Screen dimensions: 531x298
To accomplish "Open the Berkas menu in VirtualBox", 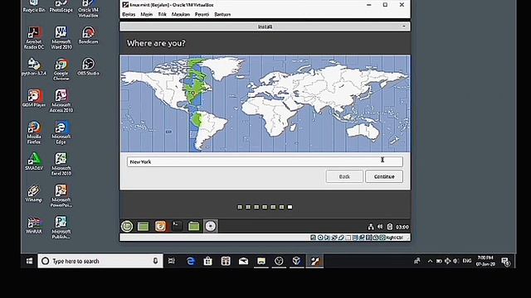I will point(129,15).
